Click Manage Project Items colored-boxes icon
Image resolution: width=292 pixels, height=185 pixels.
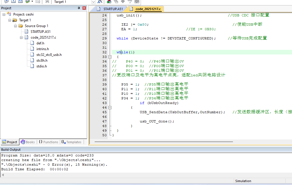(x=109, y=2)
